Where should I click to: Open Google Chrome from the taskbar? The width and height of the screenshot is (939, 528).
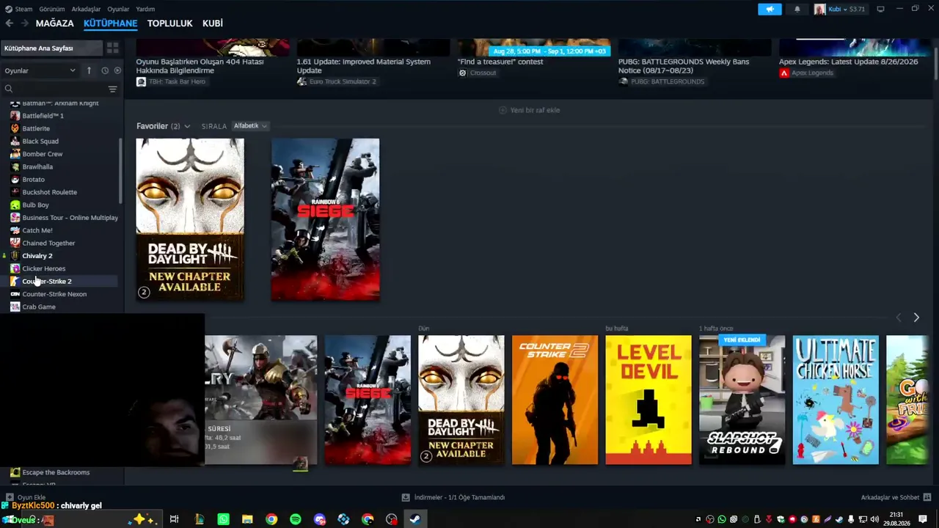pyautogui.click(x=271, y=519)
